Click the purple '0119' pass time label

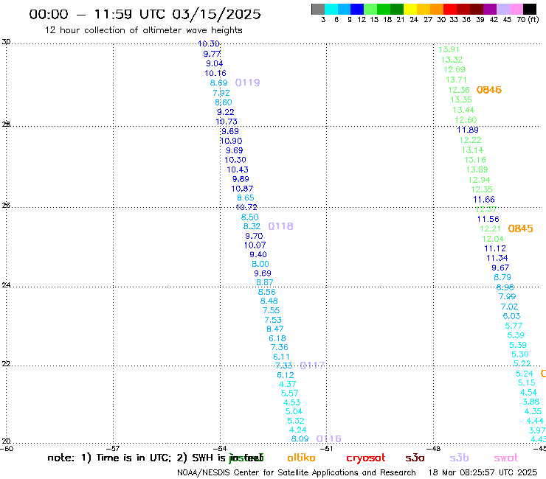tap(248, 83)
